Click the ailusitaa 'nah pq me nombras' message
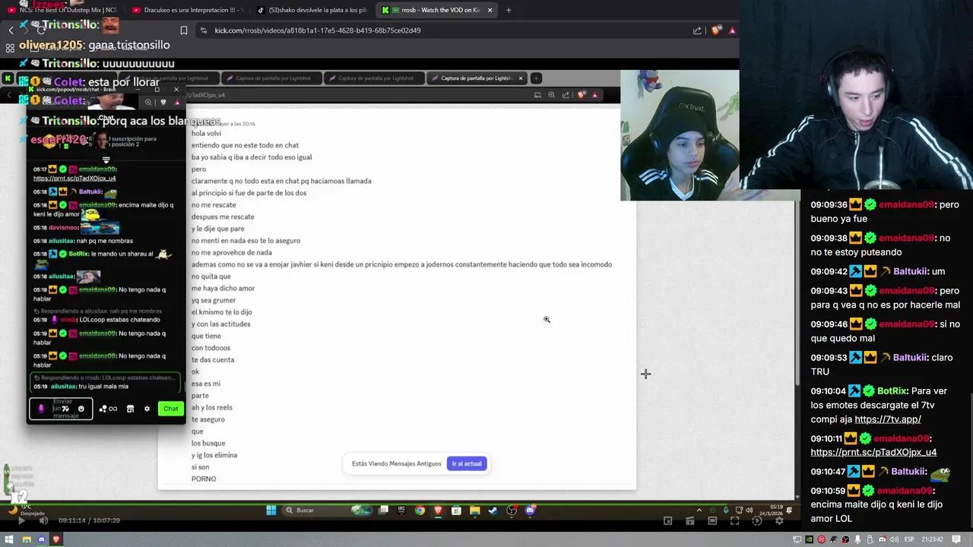This screenshot has height=547, width=973. tap(83, 241)
